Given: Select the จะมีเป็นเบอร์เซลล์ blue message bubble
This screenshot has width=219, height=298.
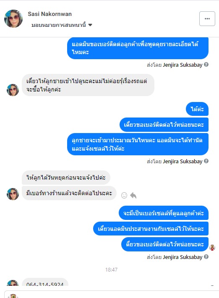Looking at the screenshot, I should [164, 213].
